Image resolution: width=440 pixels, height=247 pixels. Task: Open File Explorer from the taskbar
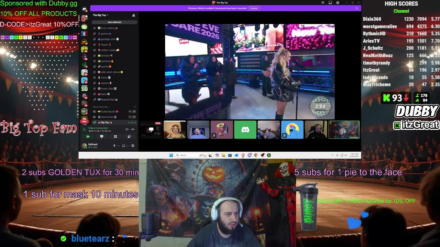[223, 155]
